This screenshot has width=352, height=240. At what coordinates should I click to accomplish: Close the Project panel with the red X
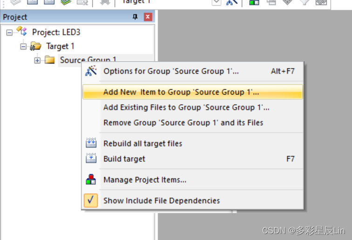pos(148,17)
